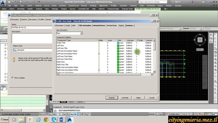Click the cyan color swatch for Graph Title

(118, 43)
